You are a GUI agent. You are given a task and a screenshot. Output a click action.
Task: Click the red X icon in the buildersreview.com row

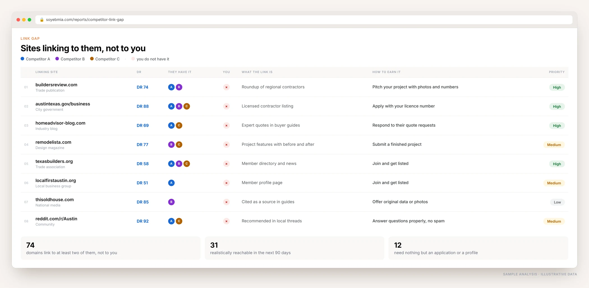226,87
